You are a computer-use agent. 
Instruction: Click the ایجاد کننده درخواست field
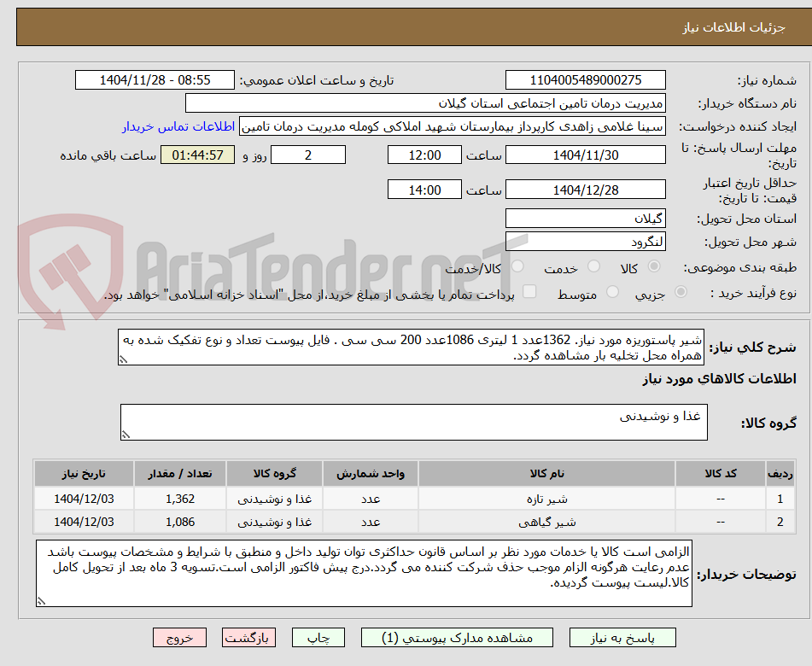pyautogui.click(x=452, y=126)
